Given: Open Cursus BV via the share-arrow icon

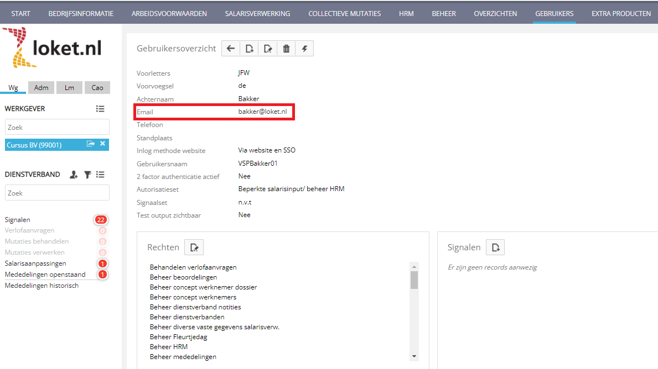Looking at the screenshot, I should coord(91,144).
